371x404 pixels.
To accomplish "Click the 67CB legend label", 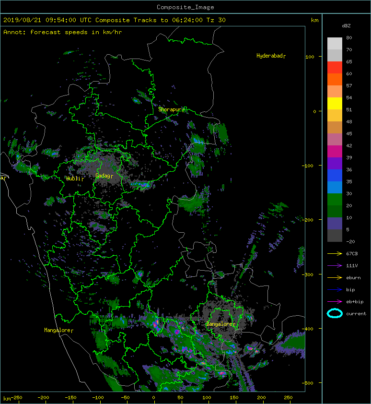I will [352, 253].
